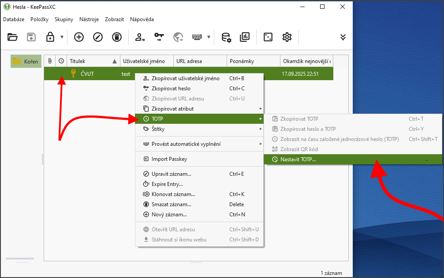This screenshot has height=278, width=444.
Task: Click Klonovat záznam... in context menu
Action: 173,194
